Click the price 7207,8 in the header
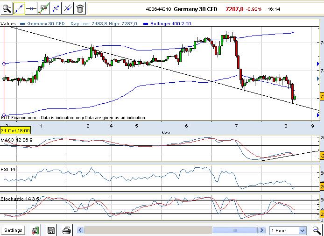 [234, 9]
